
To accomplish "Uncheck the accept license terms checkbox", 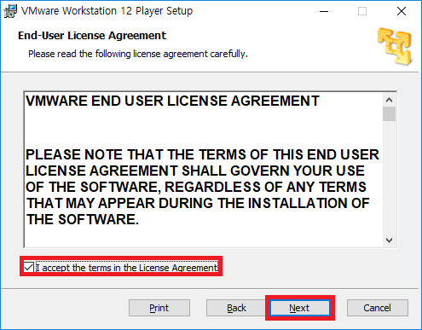I will (29, 267).
